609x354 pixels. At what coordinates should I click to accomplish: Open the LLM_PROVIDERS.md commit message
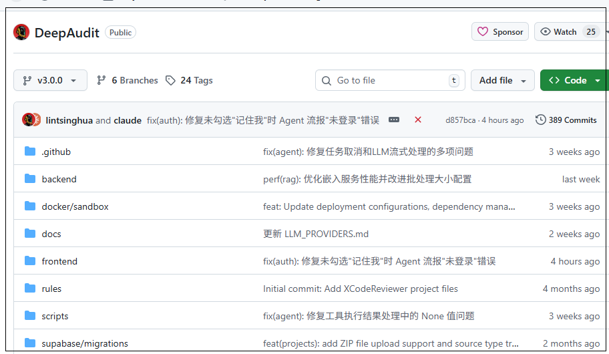pyautogui.click(x=316, y=234)
